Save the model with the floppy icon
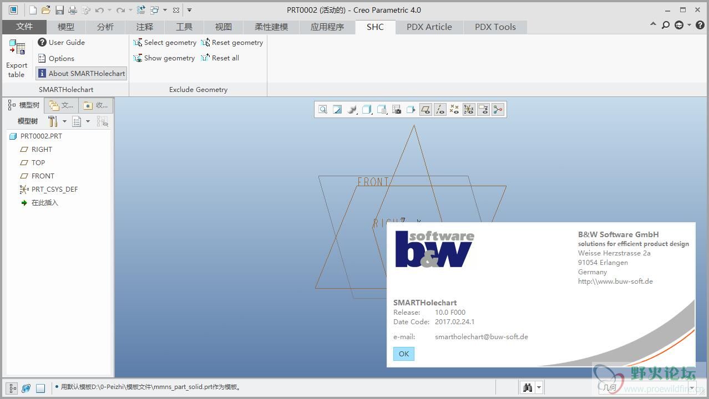Image resolution: width=709 pixels, height=399 pixels. pos(59,10)
